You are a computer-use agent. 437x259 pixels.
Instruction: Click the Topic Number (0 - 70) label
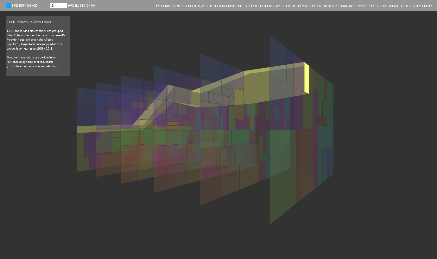point(81,6)
